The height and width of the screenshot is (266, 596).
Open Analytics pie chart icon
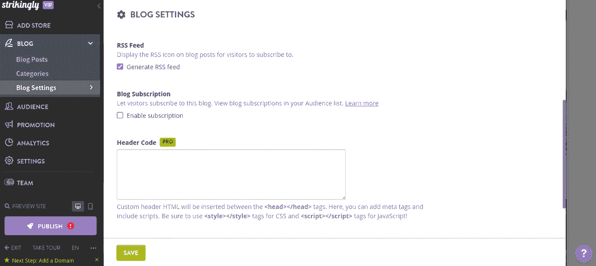pos(9,143)
